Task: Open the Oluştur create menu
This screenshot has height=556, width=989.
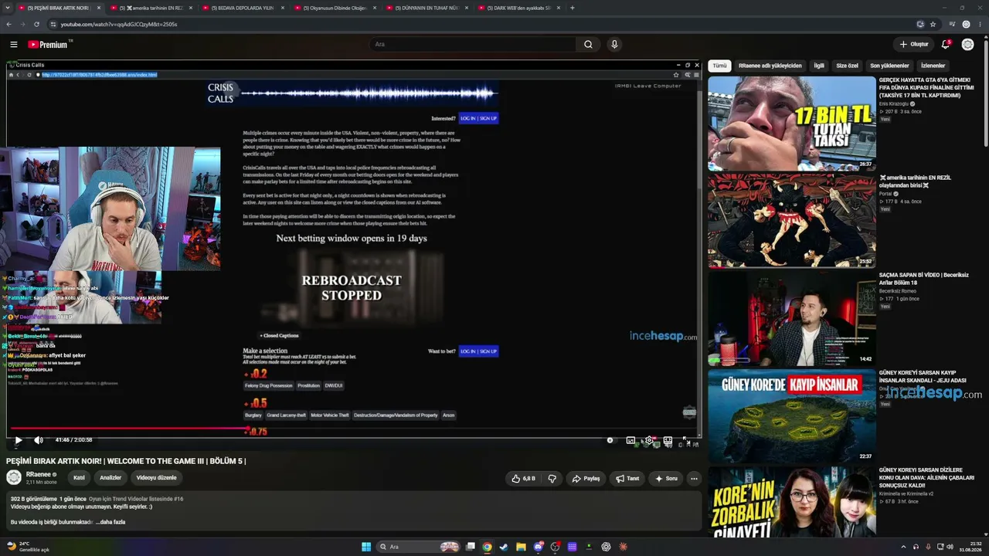Action: click(913, 45)
